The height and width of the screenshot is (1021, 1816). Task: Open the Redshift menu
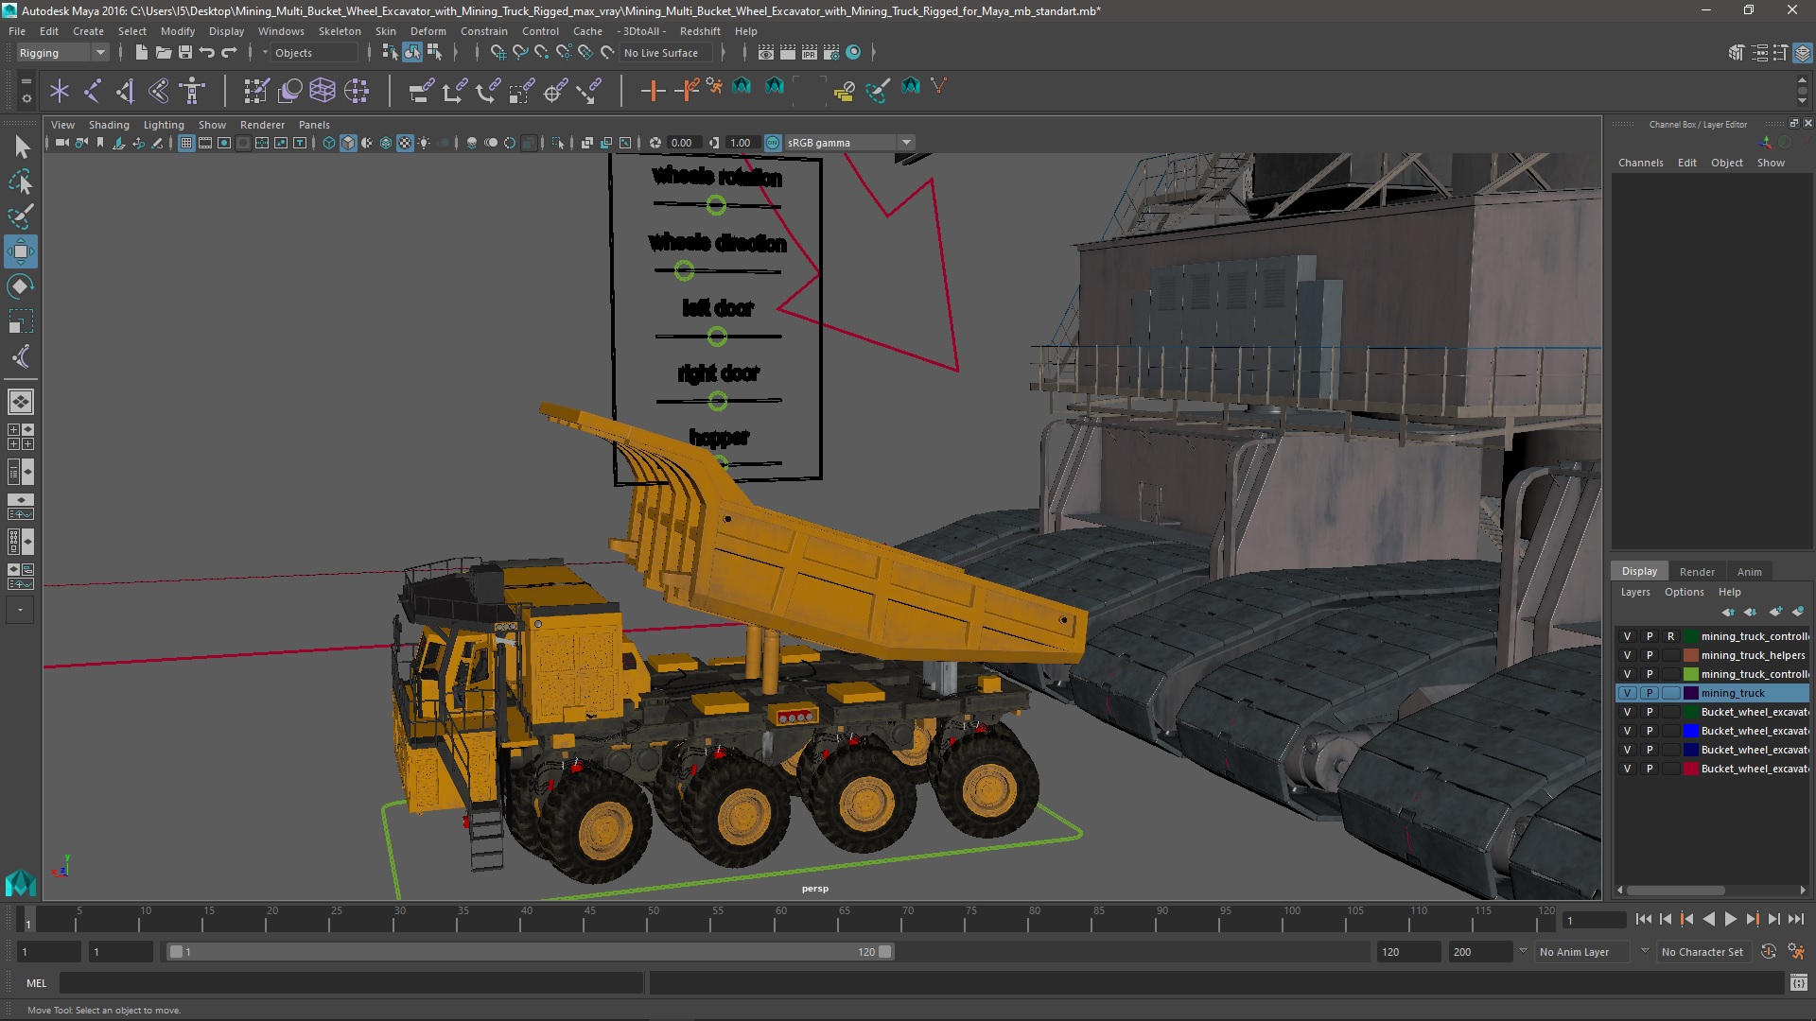point(700,31)
